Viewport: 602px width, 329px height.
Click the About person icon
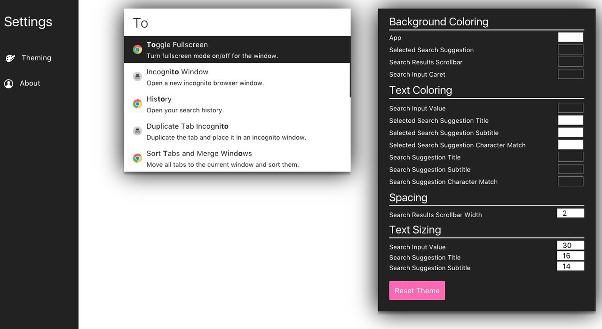coord(8,84)
